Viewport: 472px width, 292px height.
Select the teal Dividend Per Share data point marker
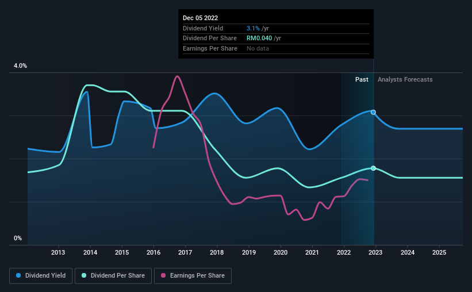coord(373,168)
